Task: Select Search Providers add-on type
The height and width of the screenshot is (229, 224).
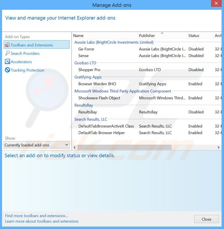Action: click(x=25, y=54)
